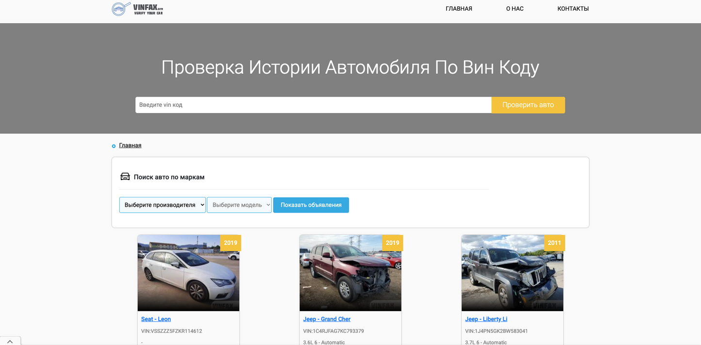
Task: Open ГЛАВНАЯ in the top navigation
Action: tap(458, 9)
